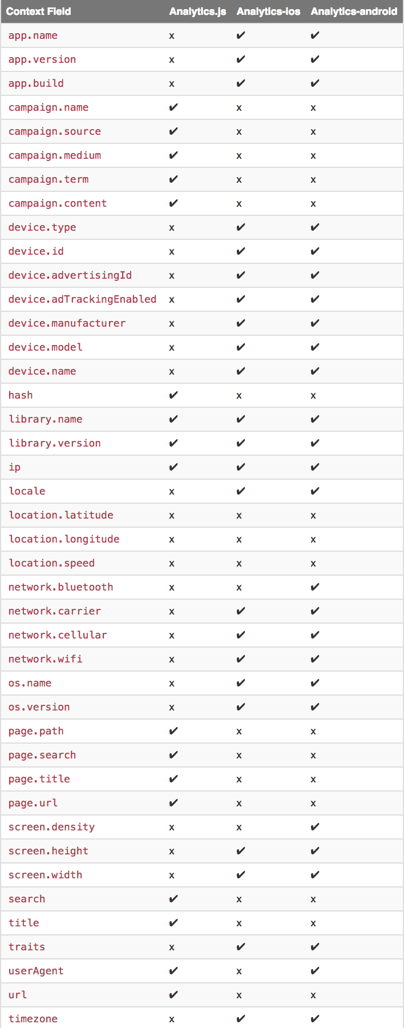Click the Analytics-ios column header
The width and height of the screenshot is (404, 1028).
268,11
